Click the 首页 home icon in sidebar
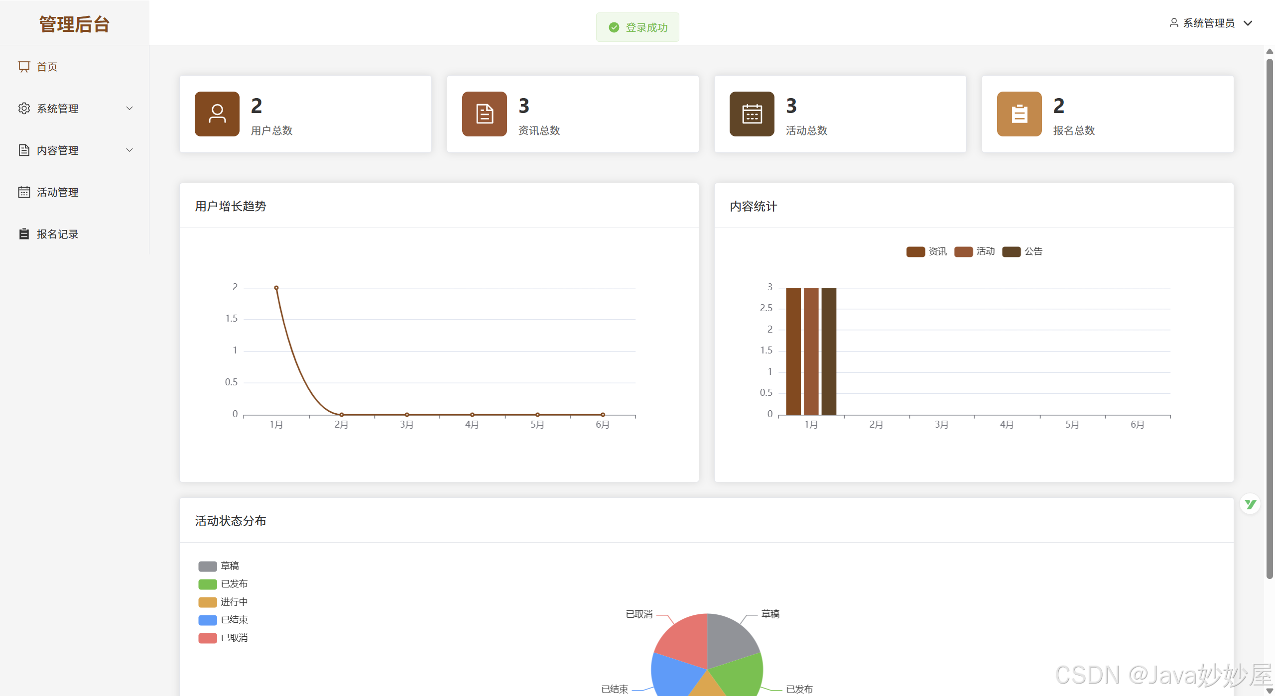Viewport: 1275px width, 696px height. click(x=24, y=67)
